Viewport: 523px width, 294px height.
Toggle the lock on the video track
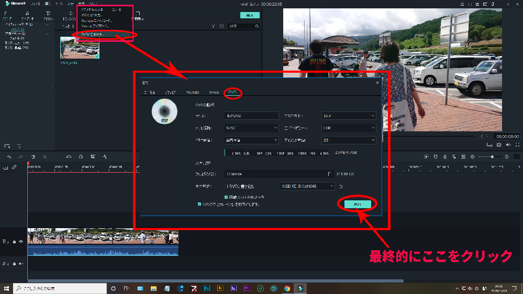pyautogui.click(x=14, y=242)
